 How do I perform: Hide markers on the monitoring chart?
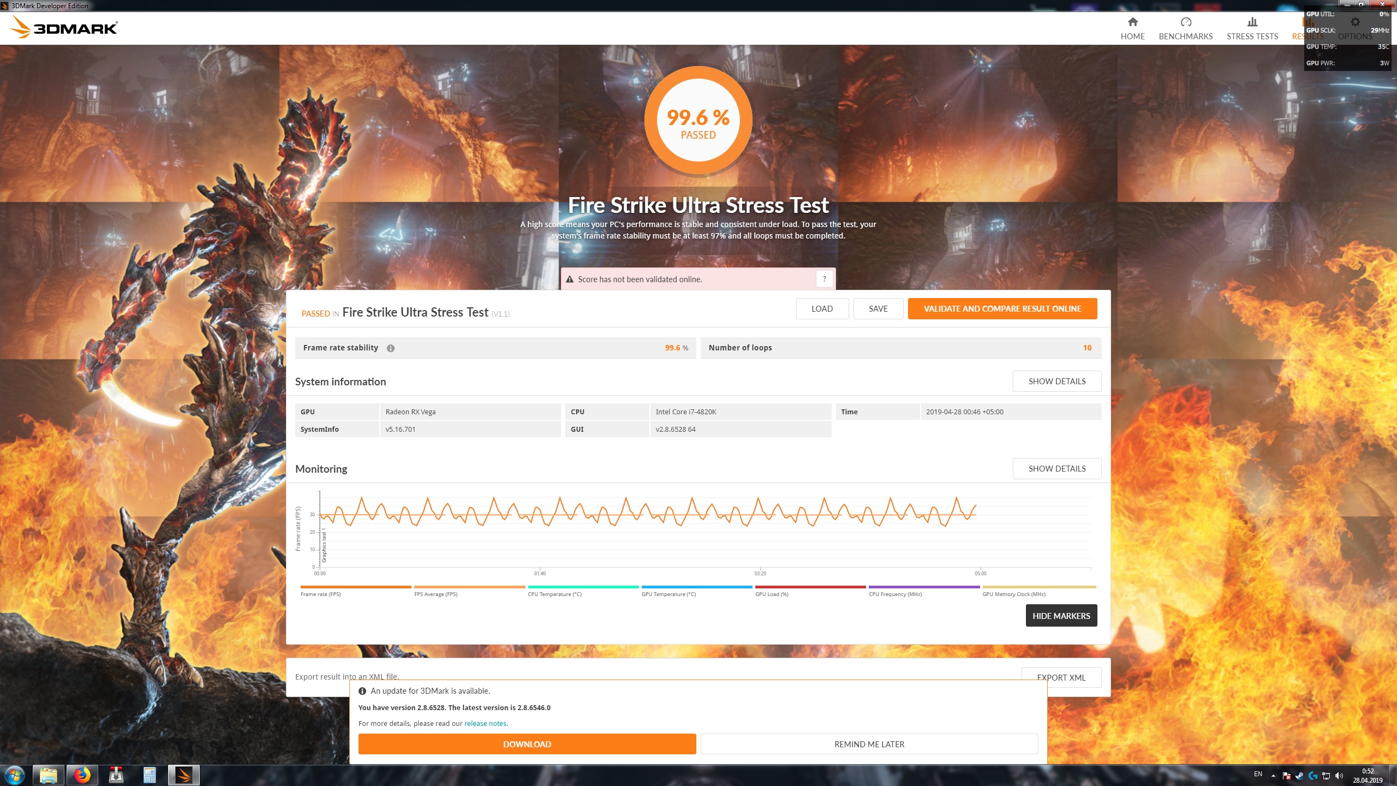pos(1061,616)
